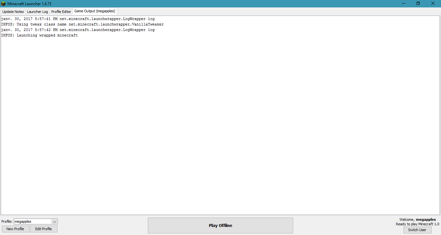This screenshot has width=441, height=235.
Task: Click the 'Ready to play Minecraft 1.0' text
Action: pos(417,224)
